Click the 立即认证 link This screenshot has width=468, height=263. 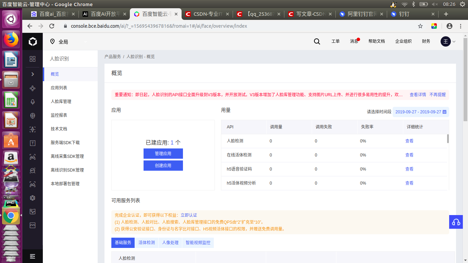189,215
